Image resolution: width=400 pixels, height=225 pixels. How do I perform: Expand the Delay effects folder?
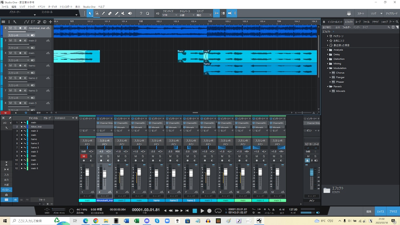point(328,54)
